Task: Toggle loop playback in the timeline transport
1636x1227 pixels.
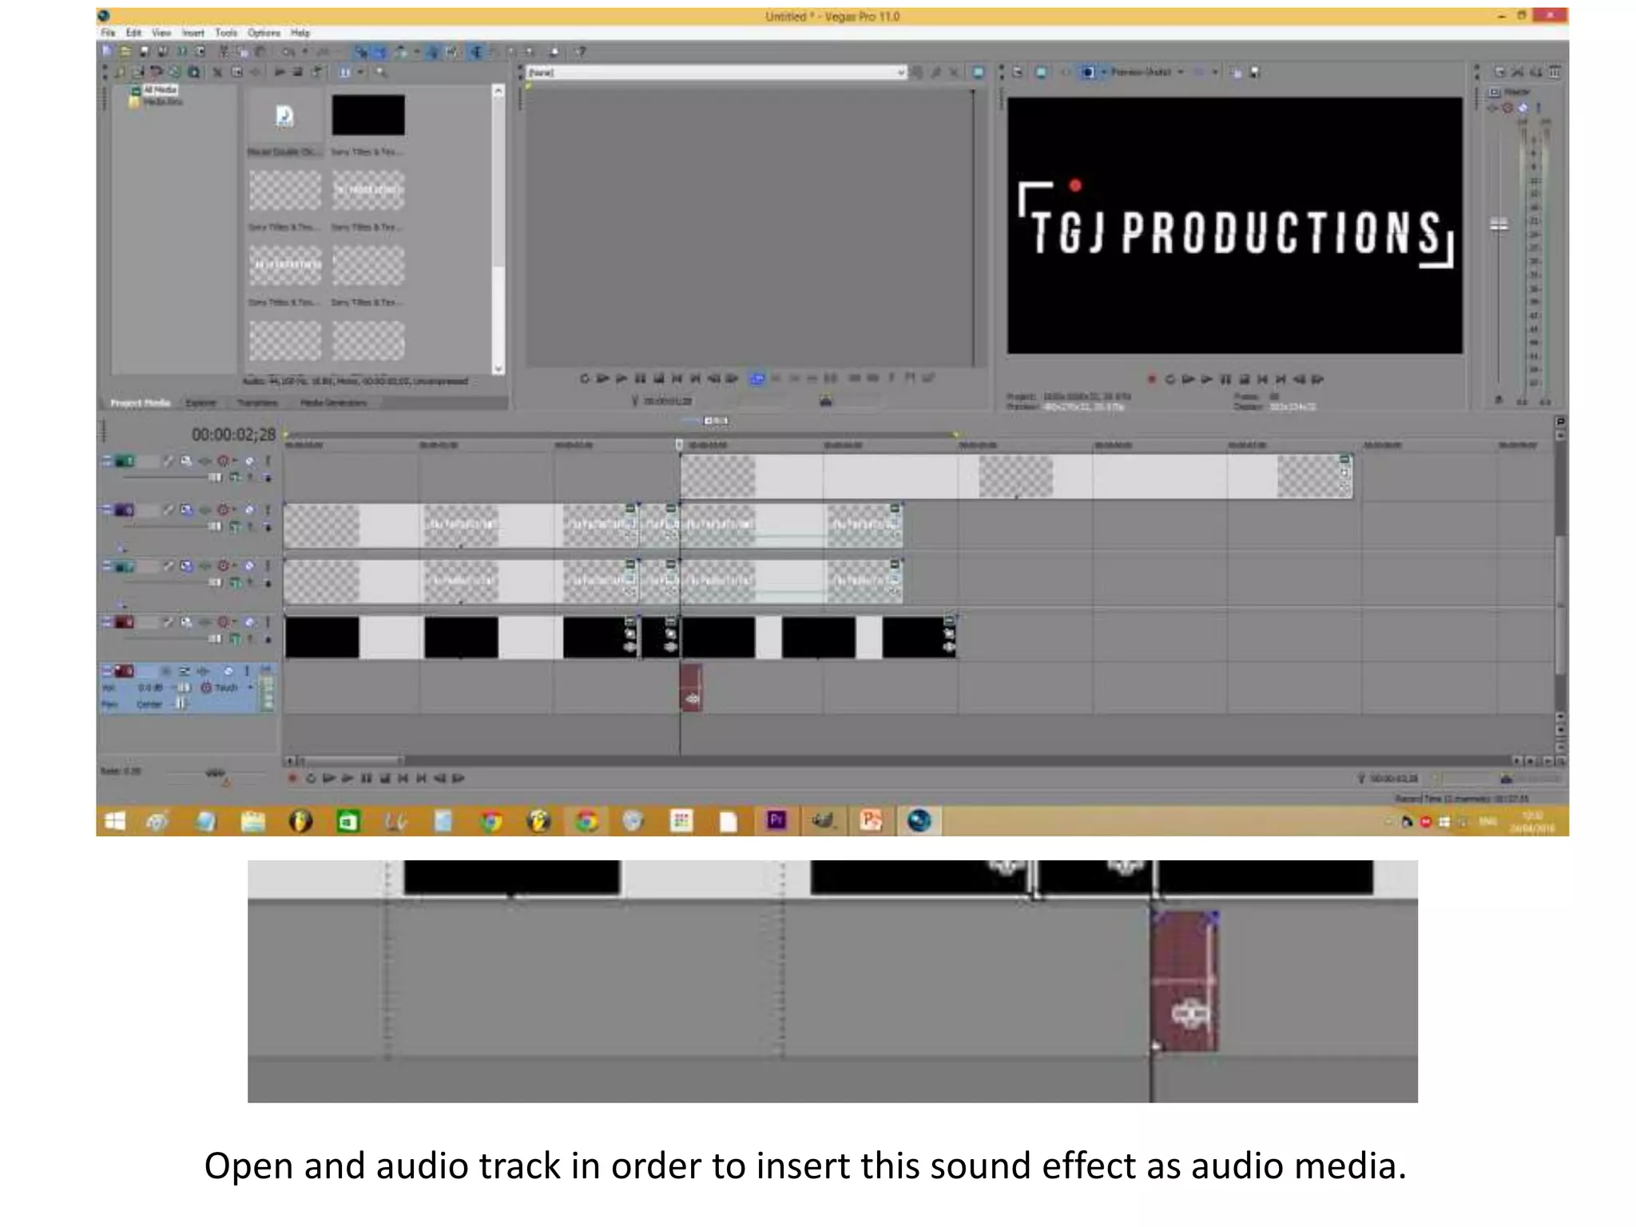Action: 311,778
